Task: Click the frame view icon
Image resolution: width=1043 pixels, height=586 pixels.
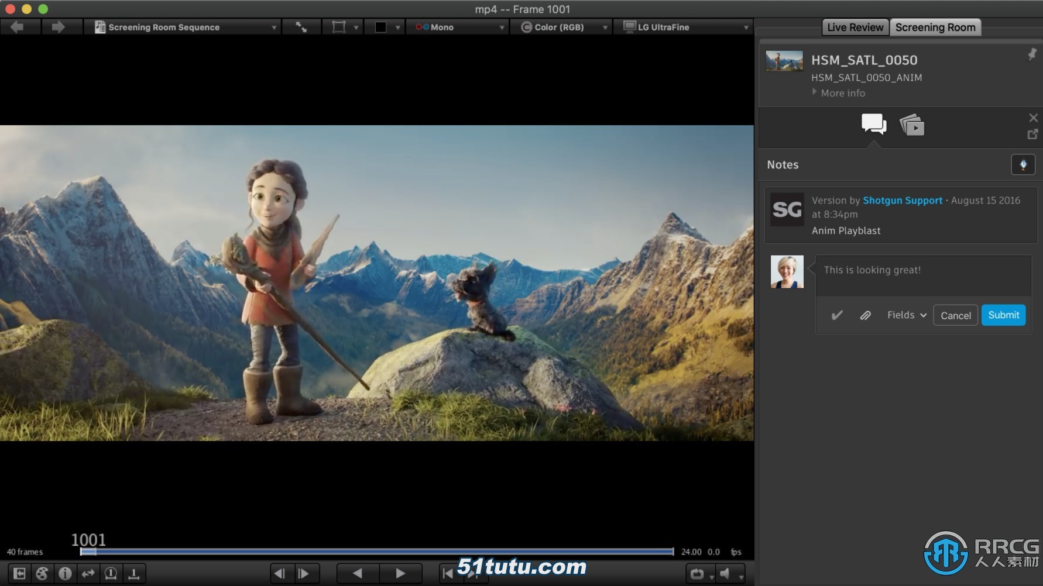Action: (x=338, y=27)
